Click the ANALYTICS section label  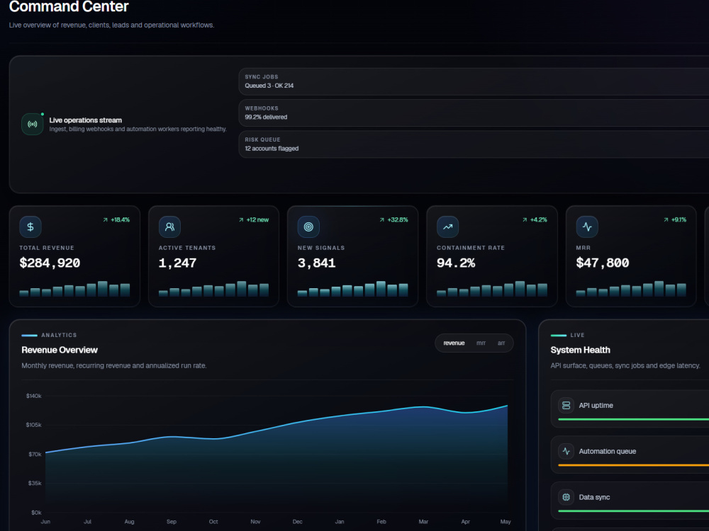tap(59, 335)
